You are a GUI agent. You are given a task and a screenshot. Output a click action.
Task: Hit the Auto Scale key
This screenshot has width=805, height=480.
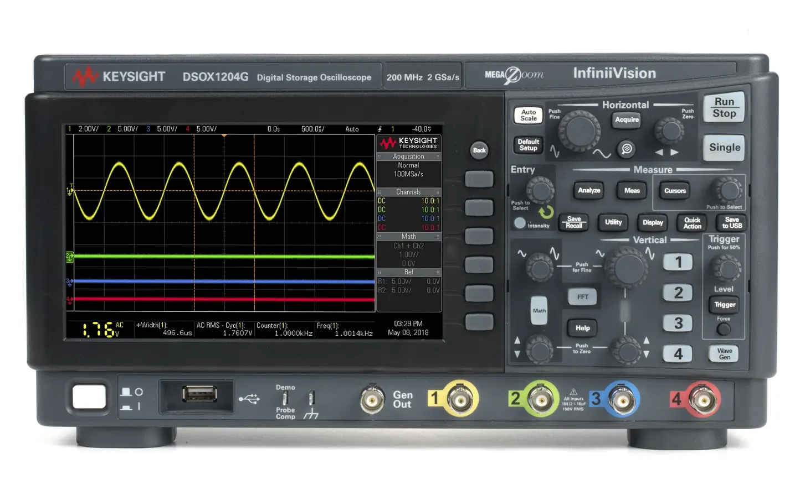pyautogui.click(x=529, y=115)
